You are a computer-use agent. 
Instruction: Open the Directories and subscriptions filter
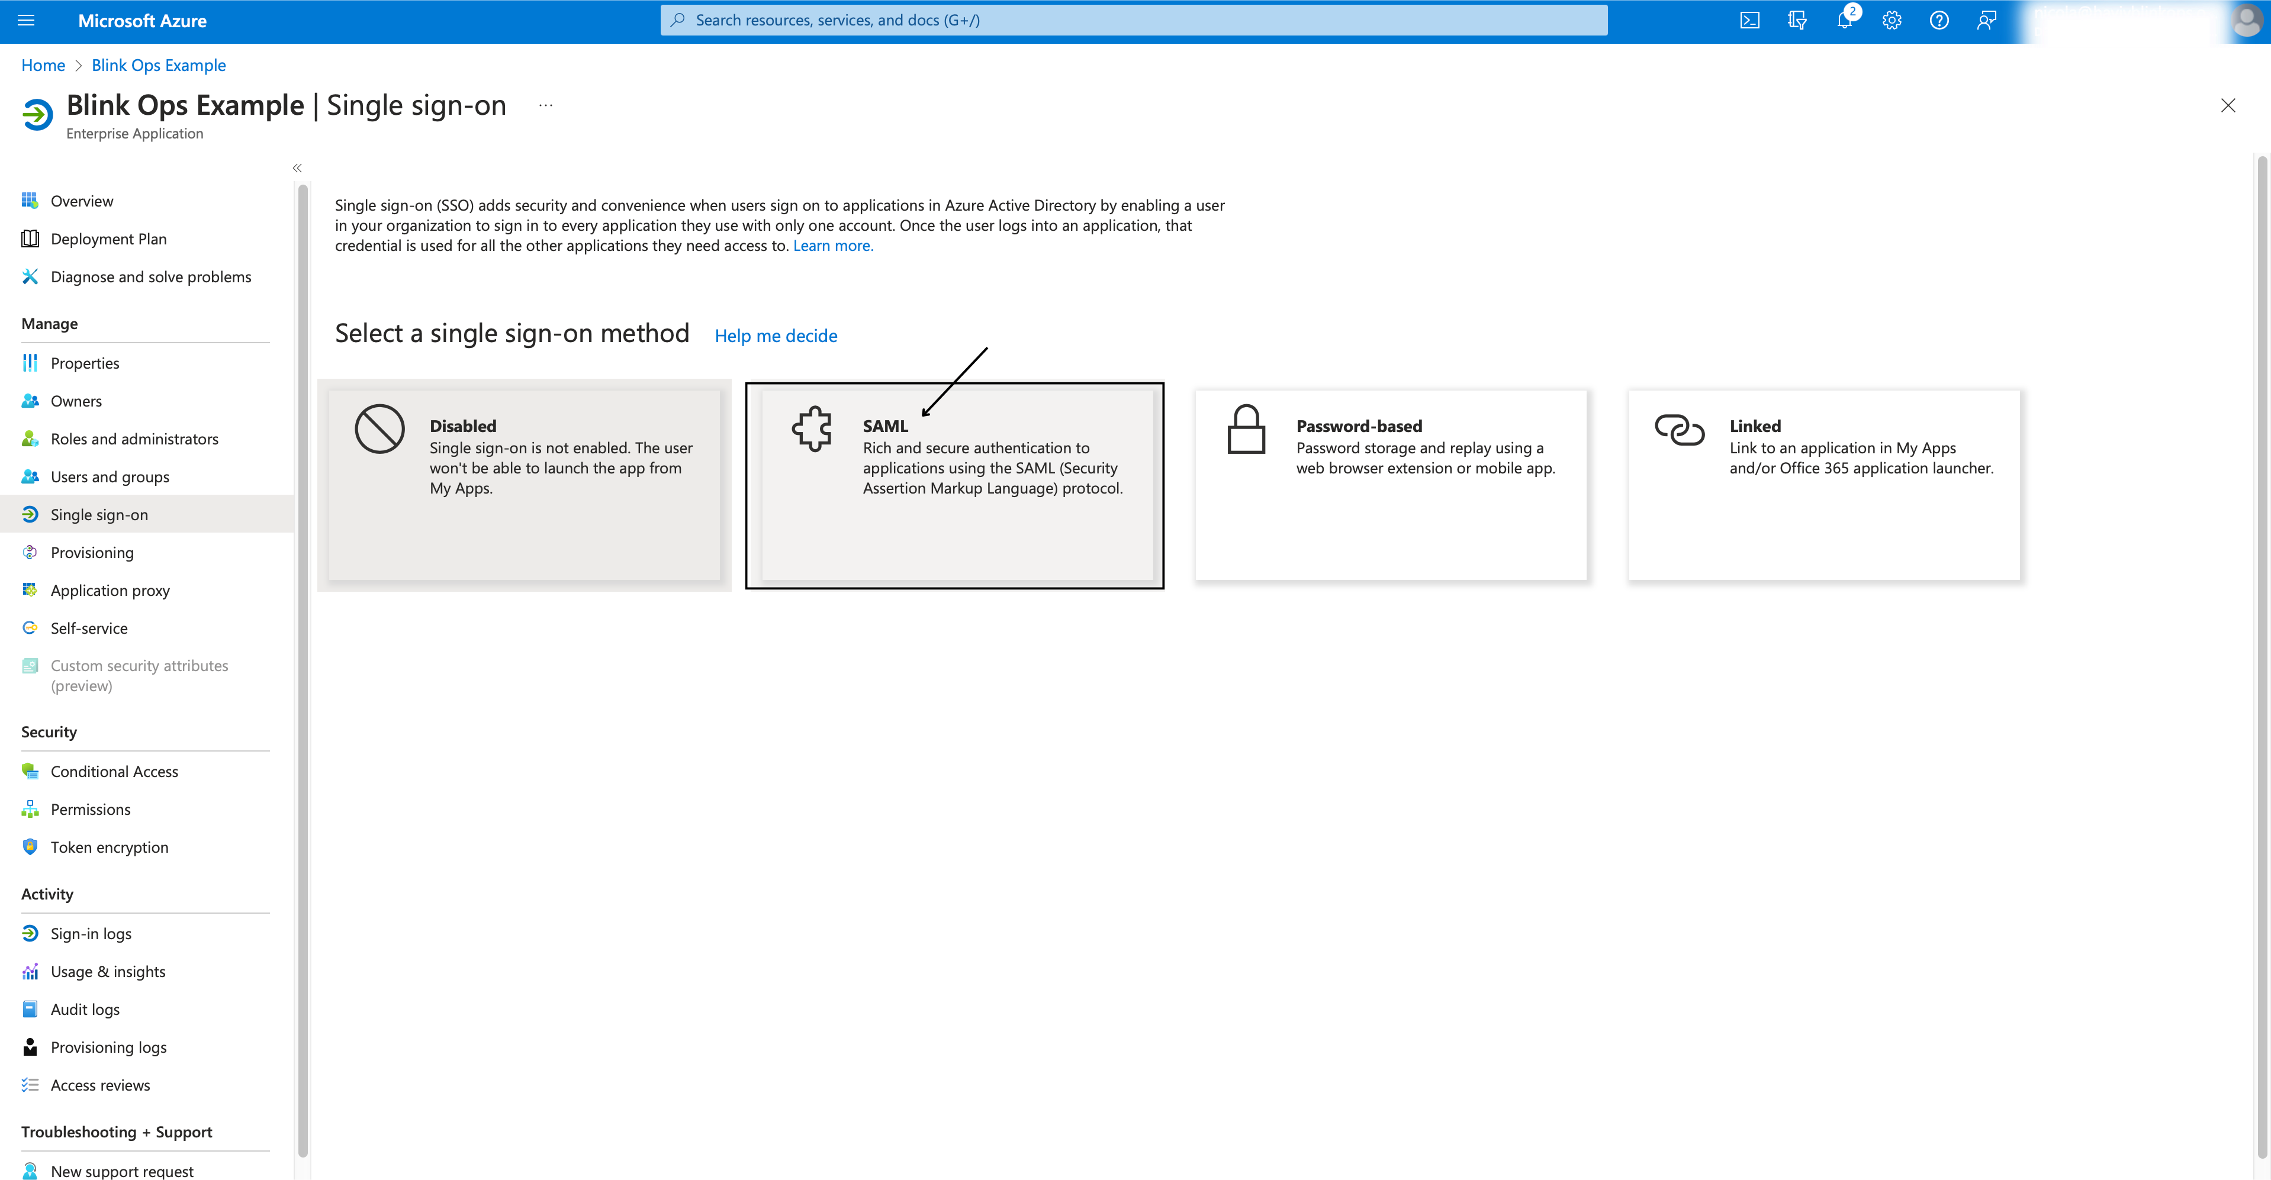[1797, 20]
